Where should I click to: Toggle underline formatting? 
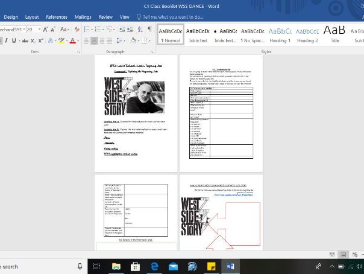click(x=14, y=40)
